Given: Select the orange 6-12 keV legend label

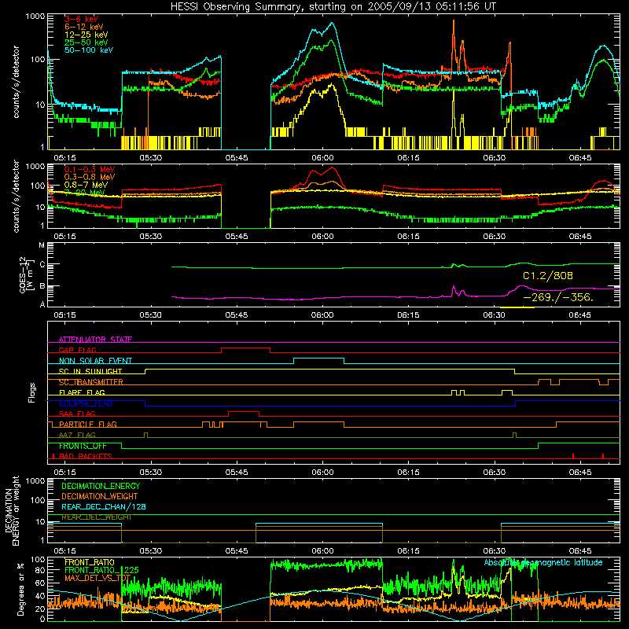Looking at the screenshot, I should coord(84,27).
